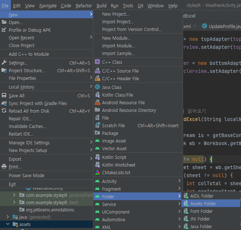The width and height of the screenshot is (241, 230).
Task: Click the Open folder icon
Action: pos(4,22)
